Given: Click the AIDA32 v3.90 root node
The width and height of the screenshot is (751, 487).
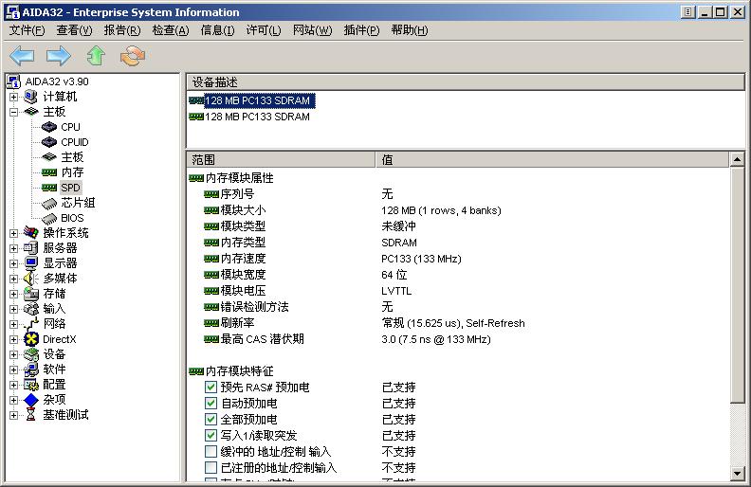Looking at the screenshot, I should coord(57,81).
